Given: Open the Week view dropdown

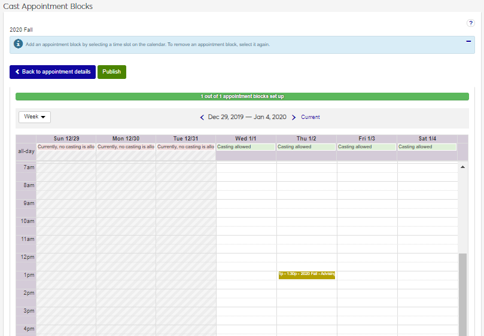Looking at the screenshot, I should coord(35,117).
